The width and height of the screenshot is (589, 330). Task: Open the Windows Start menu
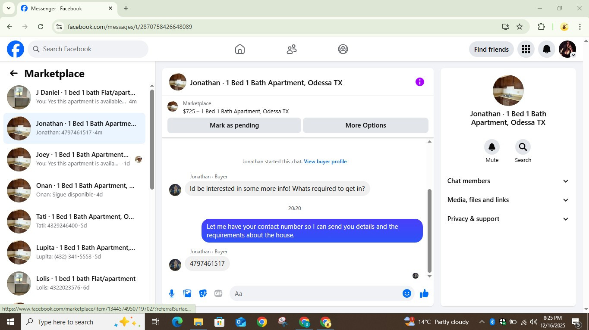point(10,322)
